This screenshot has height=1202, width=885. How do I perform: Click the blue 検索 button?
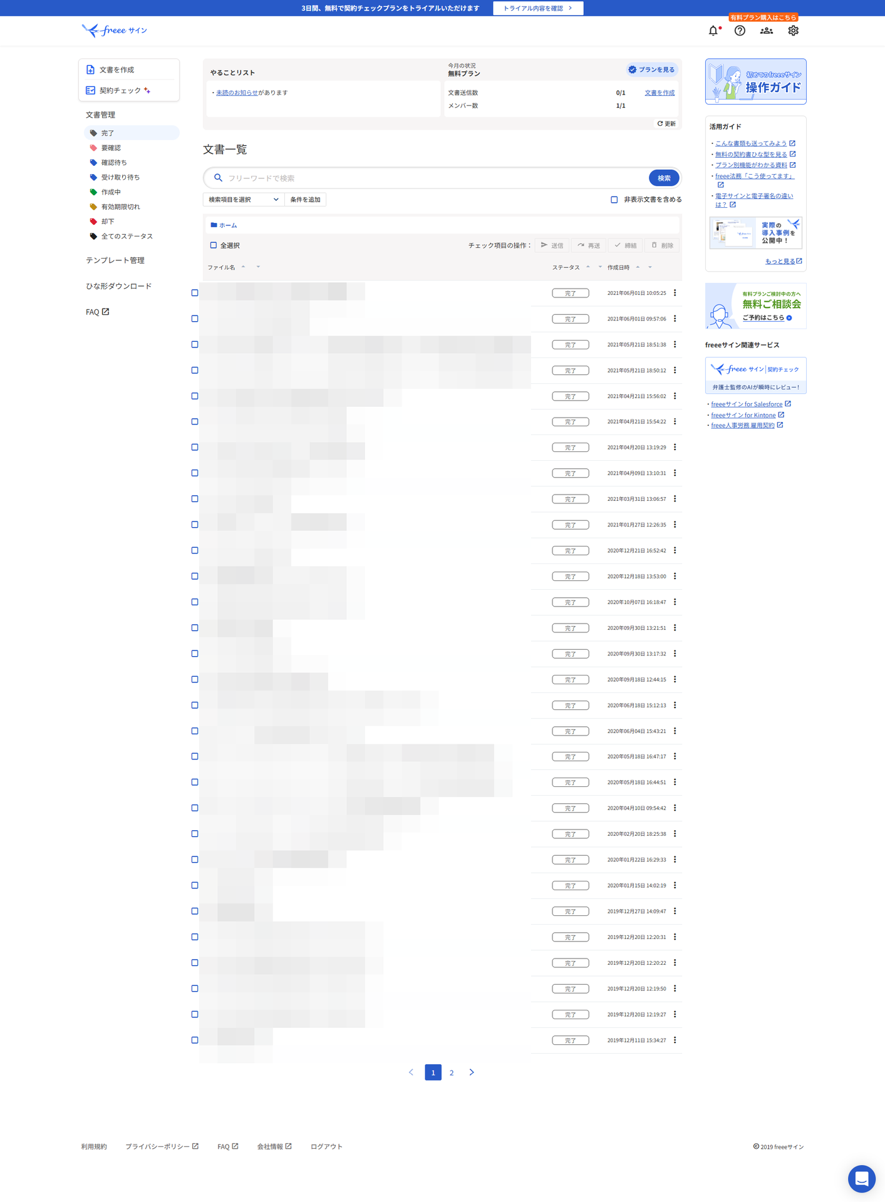[664, 178]
